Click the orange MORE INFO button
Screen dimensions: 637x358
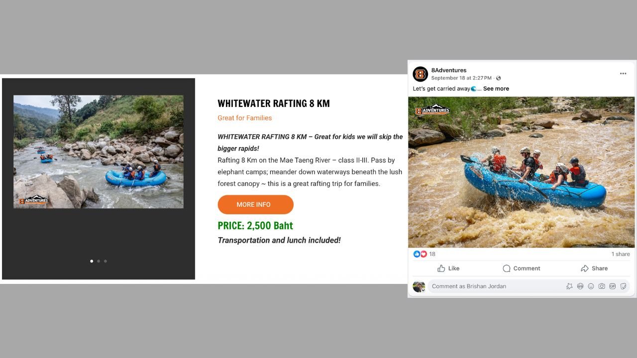click(255, 204)
